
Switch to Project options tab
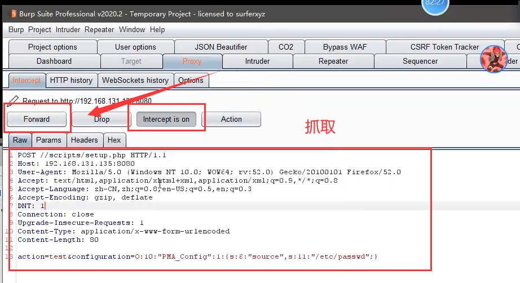[52, 47]
